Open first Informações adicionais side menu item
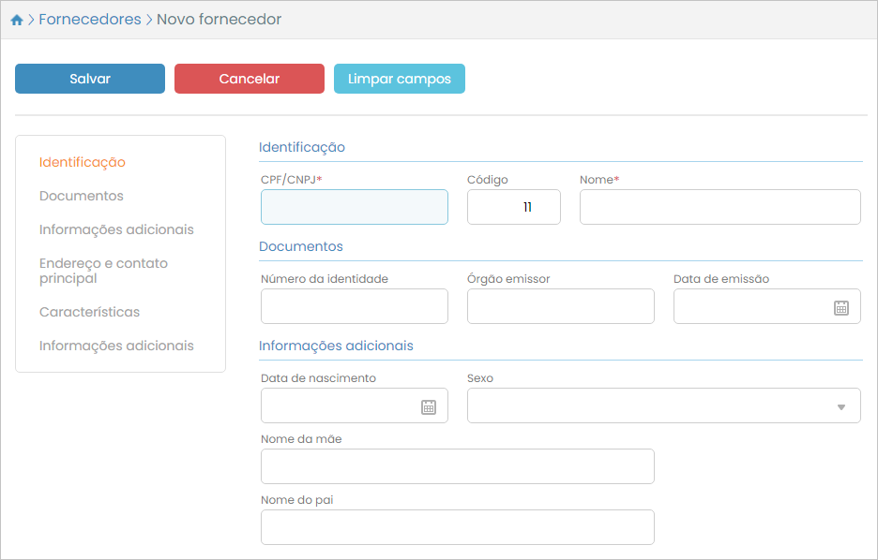878x560 pixels. point(116,229)
